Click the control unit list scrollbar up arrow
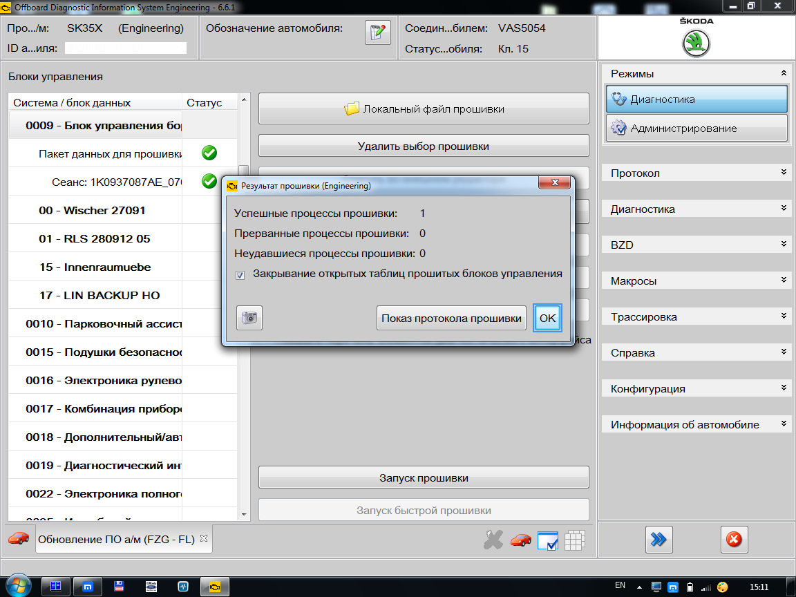The width and height of the screenshot is (796, 597). click(x=244, y=99)
